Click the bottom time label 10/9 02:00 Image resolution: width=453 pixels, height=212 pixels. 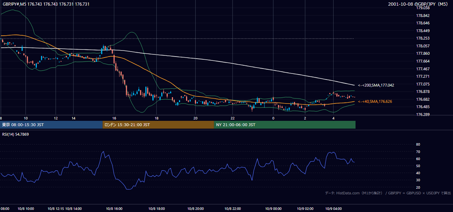305,209
